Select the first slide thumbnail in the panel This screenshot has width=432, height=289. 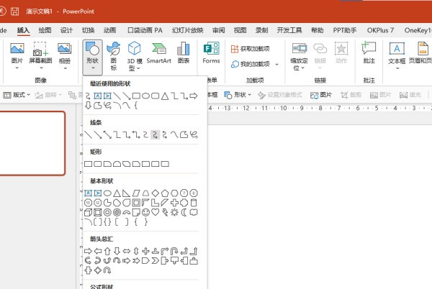point(32,143)
